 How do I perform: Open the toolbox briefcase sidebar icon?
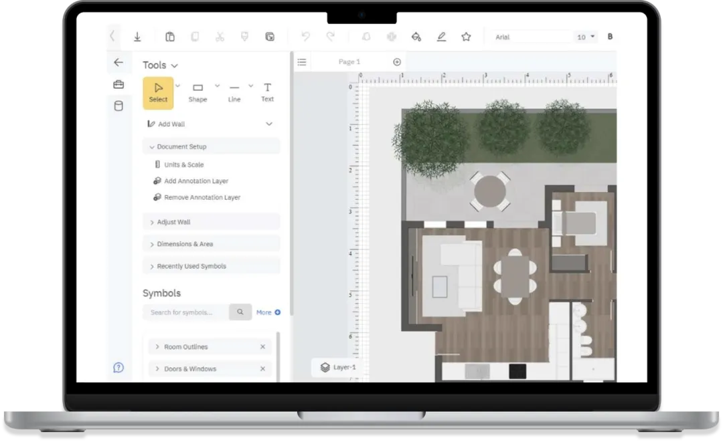click(x=118, y=84)
